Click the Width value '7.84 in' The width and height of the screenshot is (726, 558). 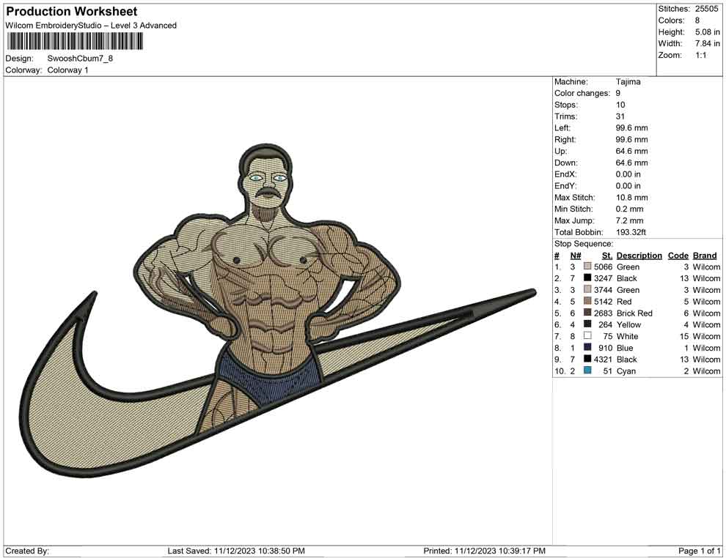707,43
